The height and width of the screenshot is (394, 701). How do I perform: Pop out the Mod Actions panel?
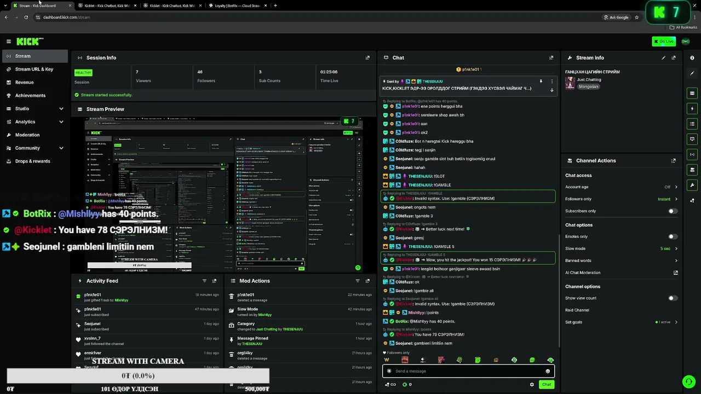click(367, 281)
